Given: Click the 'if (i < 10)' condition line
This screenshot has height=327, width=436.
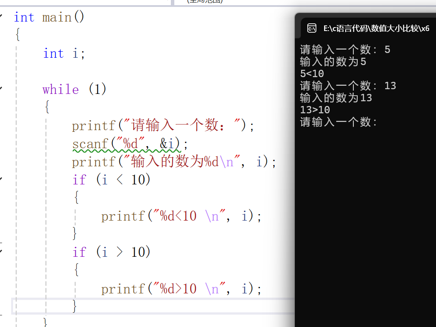Looking at the screenshot, I should (x=111, y=180).
